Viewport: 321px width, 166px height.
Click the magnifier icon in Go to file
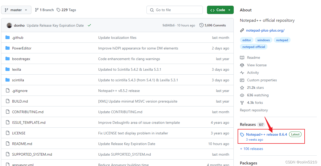(152, 10)
